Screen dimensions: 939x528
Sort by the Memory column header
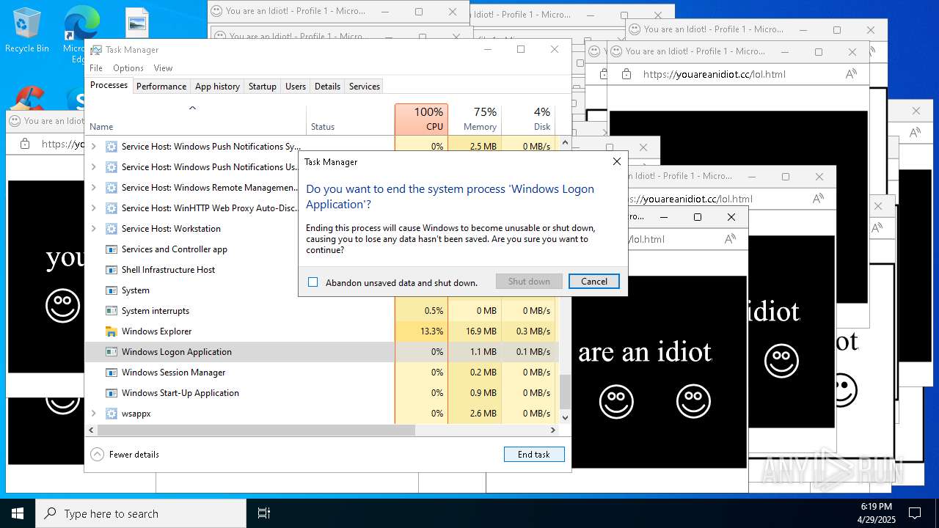click(475, 120)
